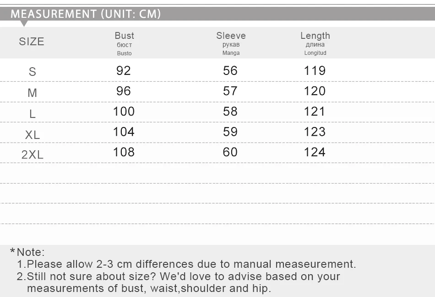
Task: Click sleeve value 57 for size M
Action: (230, 91)
